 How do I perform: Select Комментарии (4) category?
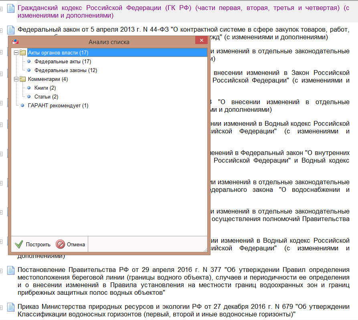point(48,79)
